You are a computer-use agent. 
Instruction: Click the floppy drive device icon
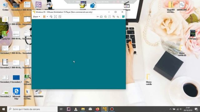coord(110,16)
